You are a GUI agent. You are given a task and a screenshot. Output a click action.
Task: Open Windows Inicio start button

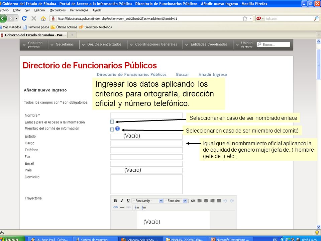pyautogui.click(x=12, y=239)
